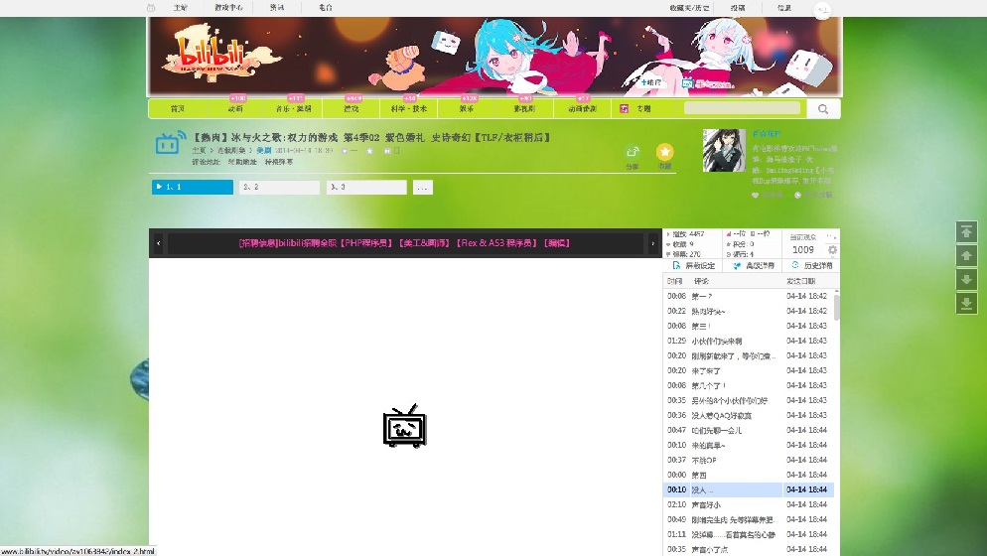Screen dimensions: 987x556
Task: Click the green share (分享) icon
Action: point(632,152)
